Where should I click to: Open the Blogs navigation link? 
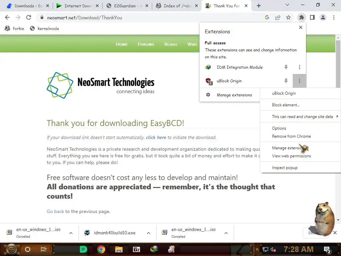pyautogui.click(x=171, y=44)
